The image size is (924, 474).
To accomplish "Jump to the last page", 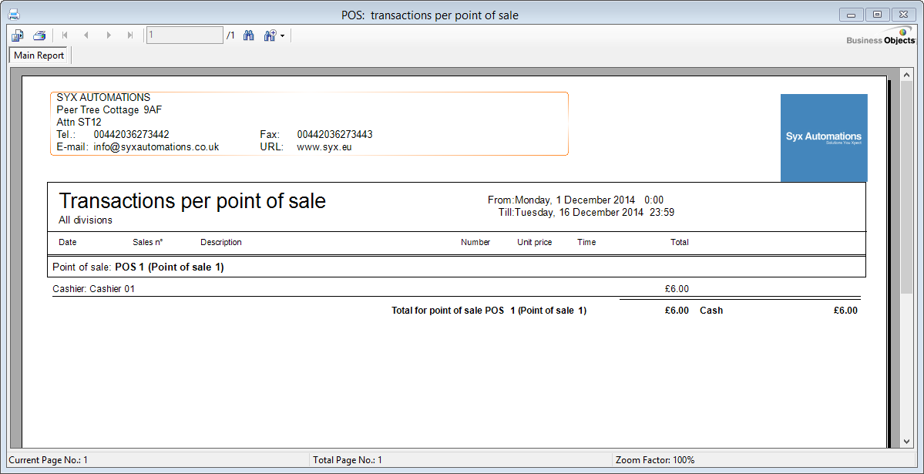I will [130, 35].
